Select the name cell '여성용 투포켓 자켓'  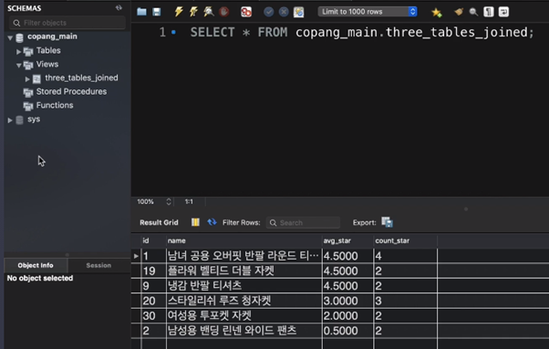click(x=244, y=316)
